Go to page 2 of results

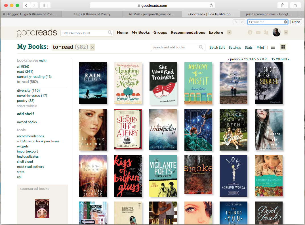(247, 59)
